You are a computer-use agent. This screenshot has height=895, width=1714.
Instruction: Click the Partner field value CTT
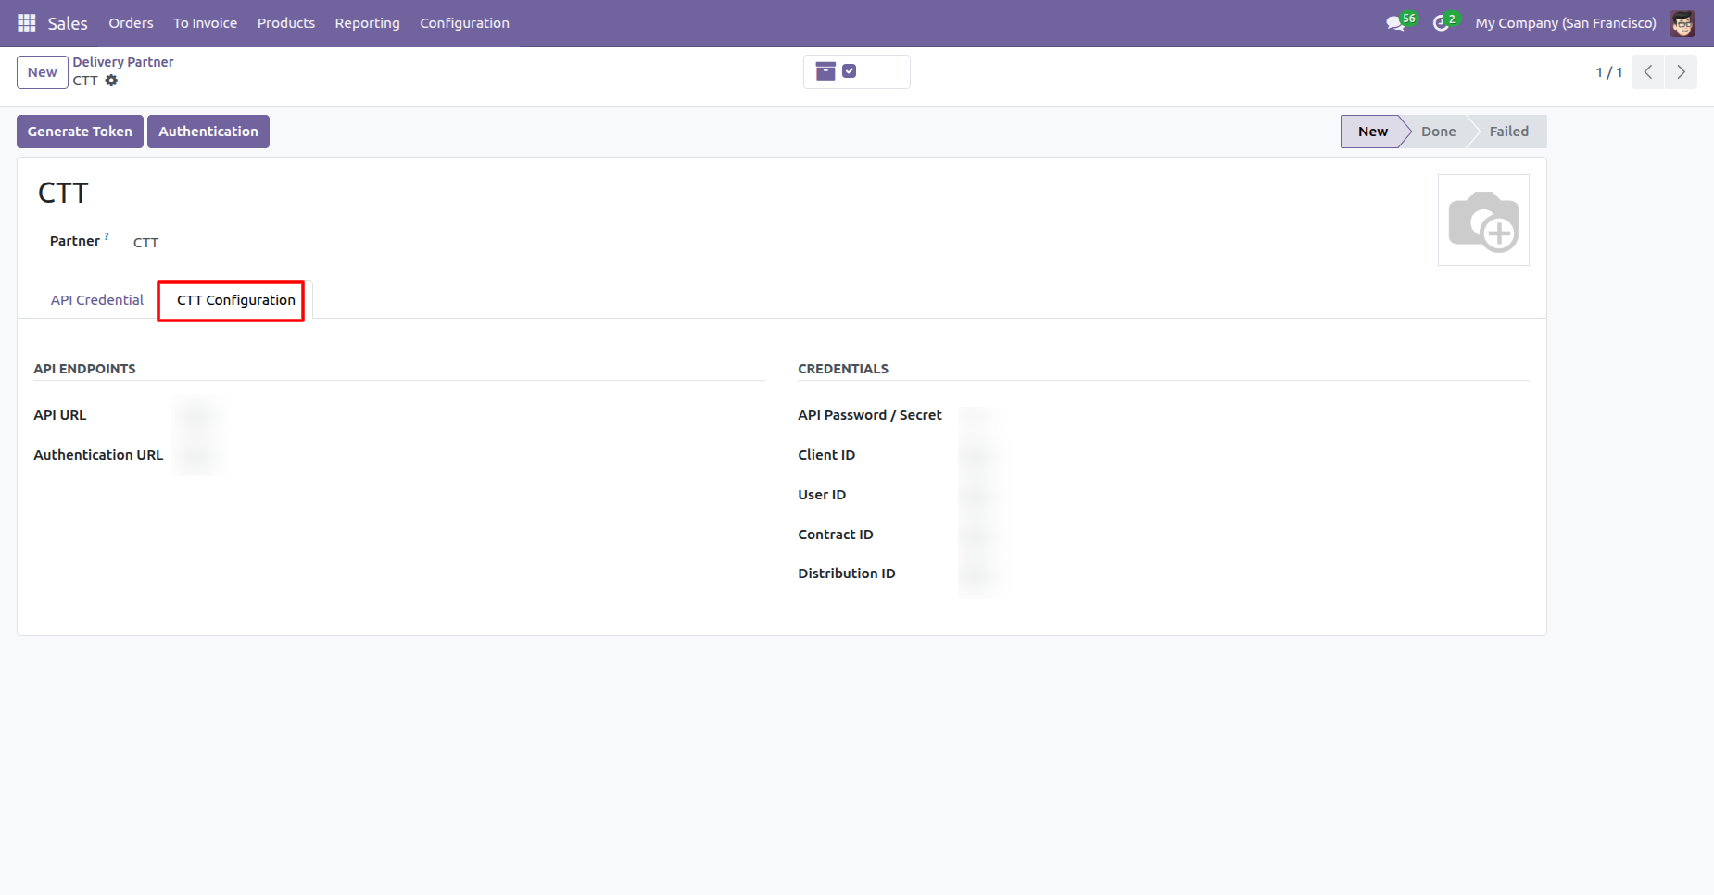145,243
